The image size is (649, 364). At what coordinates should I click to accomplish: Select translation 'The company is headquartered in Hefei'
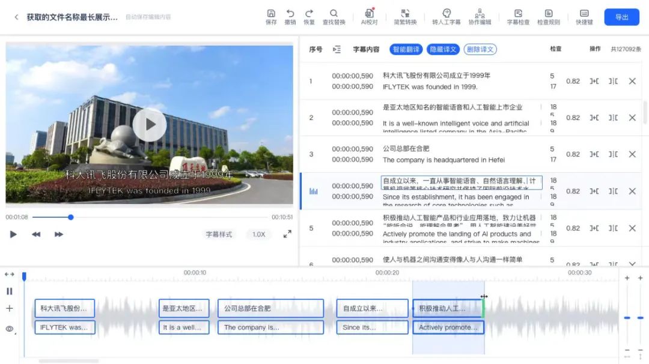point(443,160)
